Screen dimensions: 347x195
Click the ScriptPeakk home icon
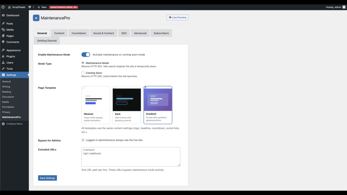coord(9,7)
